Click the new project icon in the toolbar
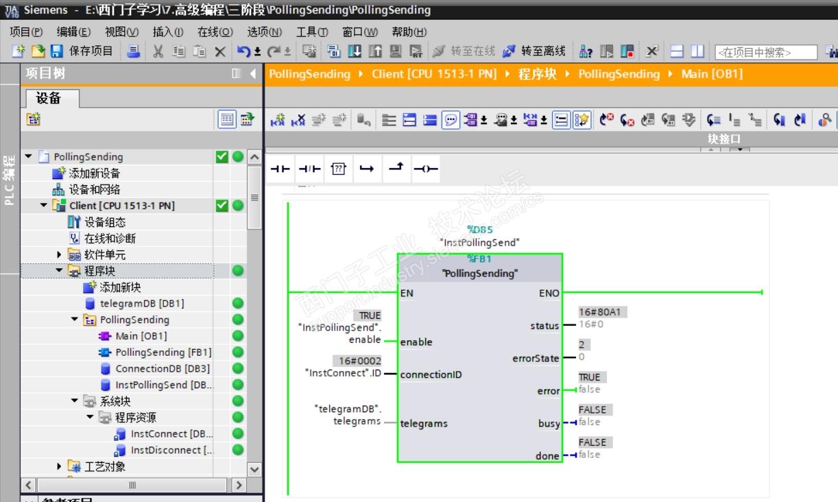838x502 pixels. point(19,51)
